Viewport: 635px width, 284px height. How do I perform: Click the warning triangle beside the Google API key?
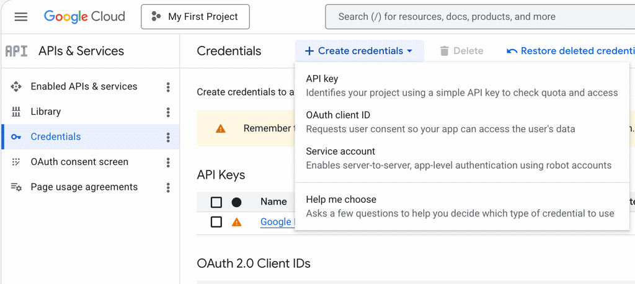[236, 222]
